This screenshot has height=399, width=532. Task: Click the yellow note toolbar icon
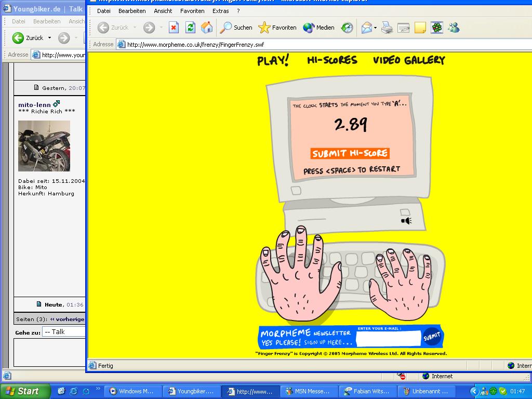point(420,28)
